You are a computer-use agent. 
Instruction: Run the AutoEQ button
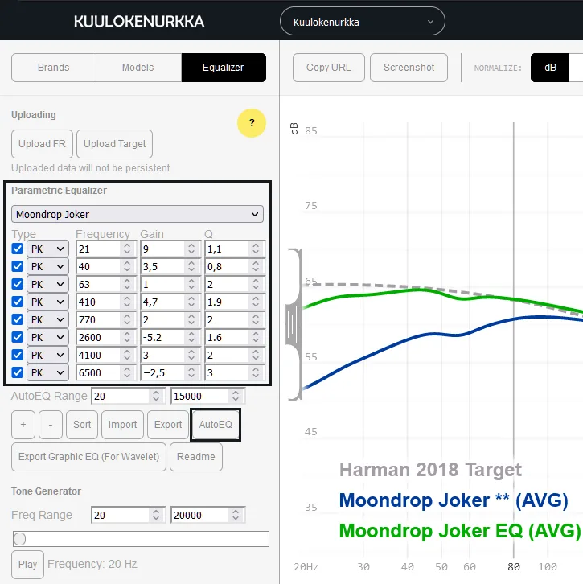click(x=216, y=425)
